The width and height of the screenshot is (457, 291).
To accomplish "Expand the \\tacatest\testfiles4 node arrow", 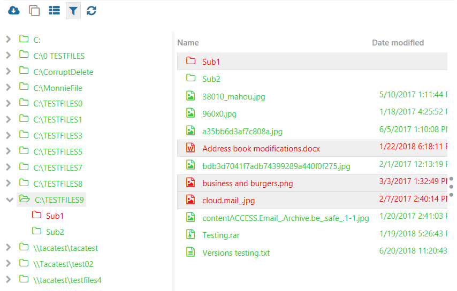I will coord(9,280).
